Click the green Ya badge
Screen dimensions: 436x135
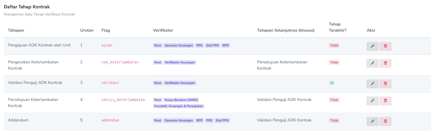click(332, 83)
